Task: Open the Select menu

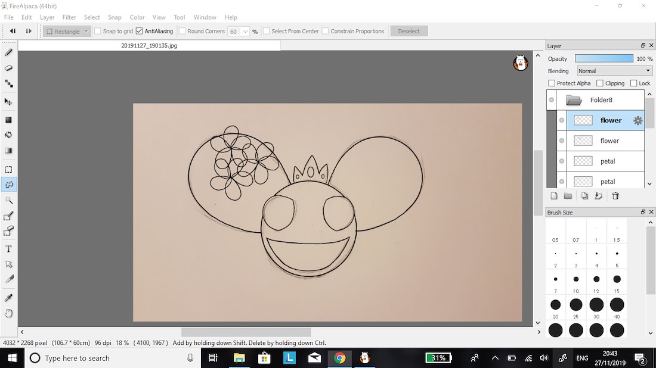Action: [92, 17]
